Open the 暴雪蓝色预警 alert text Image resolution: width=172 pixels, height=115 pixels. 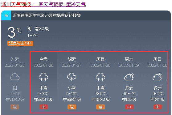point(47,15)
